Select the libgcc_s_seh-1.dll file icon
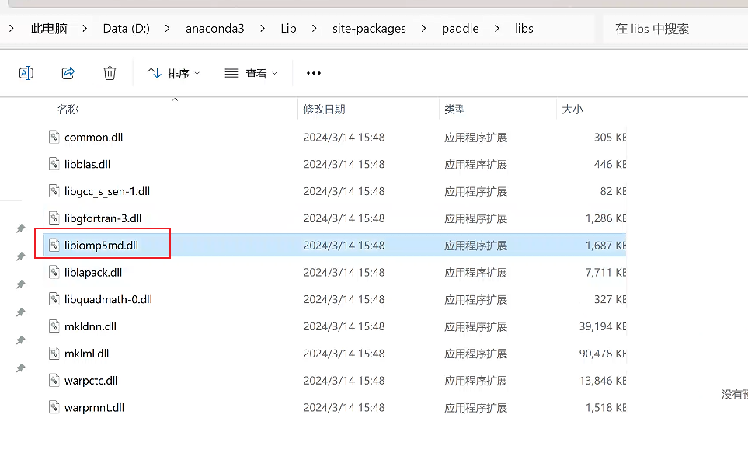 (x=54, y=191)
